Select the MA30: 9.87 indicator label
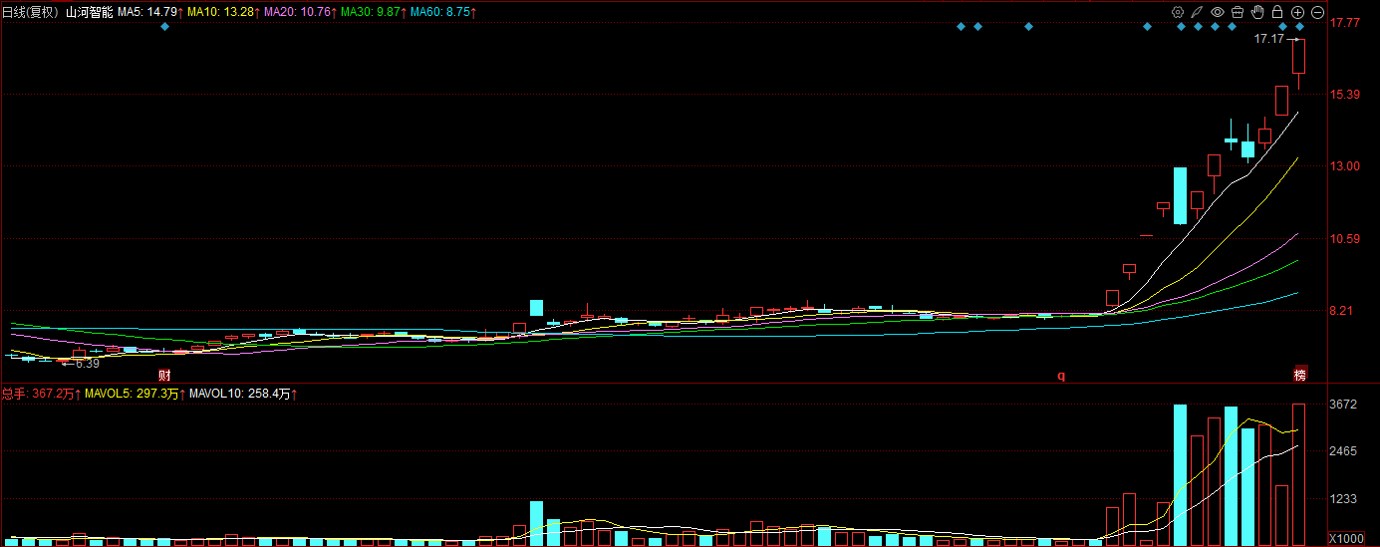The width and height of the screenshot is (1380, 547). (x=372, y=12)
